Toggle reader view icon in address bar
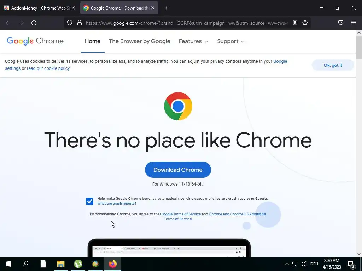Image resolution: width=362 pixels, height=271 pixels. pos(295,23)
